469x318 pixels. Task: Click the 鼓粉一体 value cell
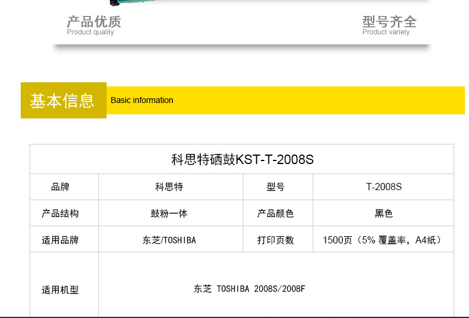171,213
